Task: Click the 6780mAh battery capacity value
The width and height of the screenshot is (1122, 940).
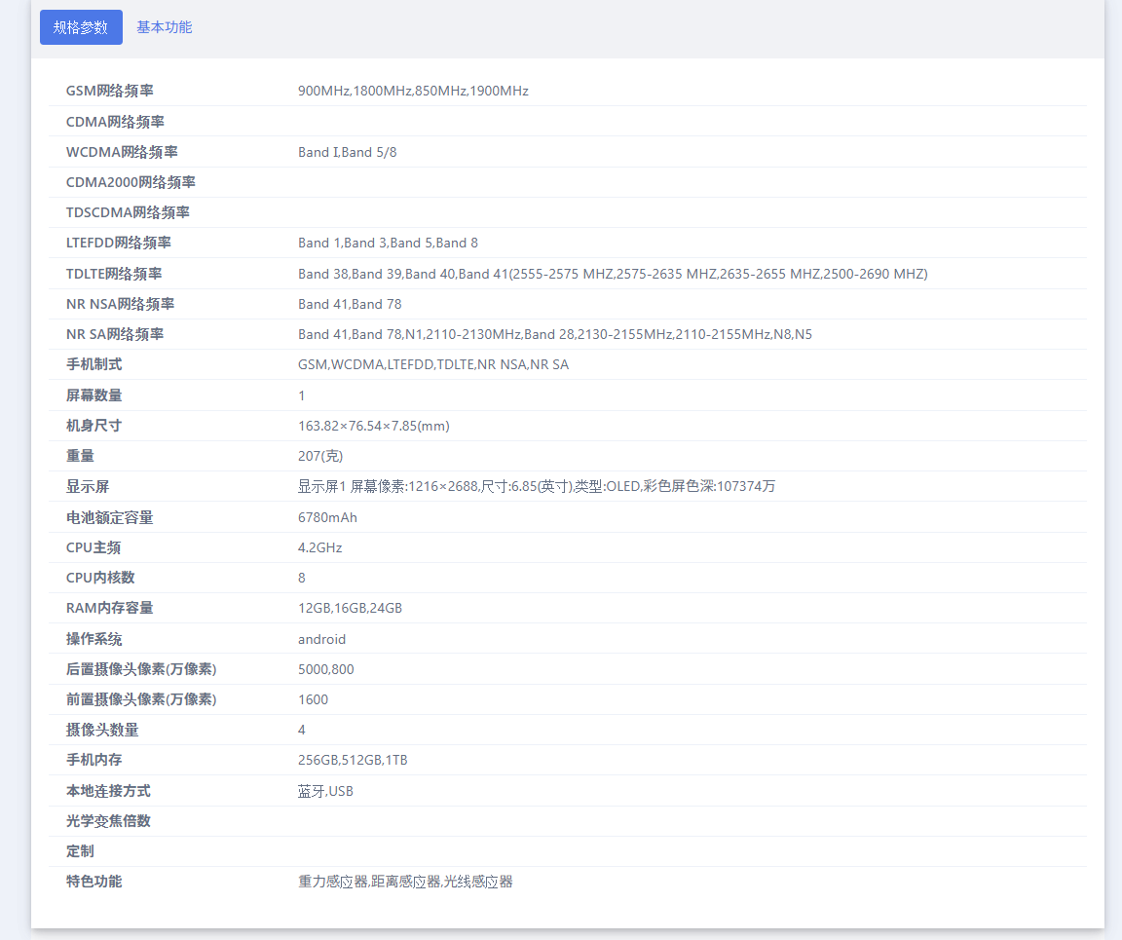Action: click(327, 517)
